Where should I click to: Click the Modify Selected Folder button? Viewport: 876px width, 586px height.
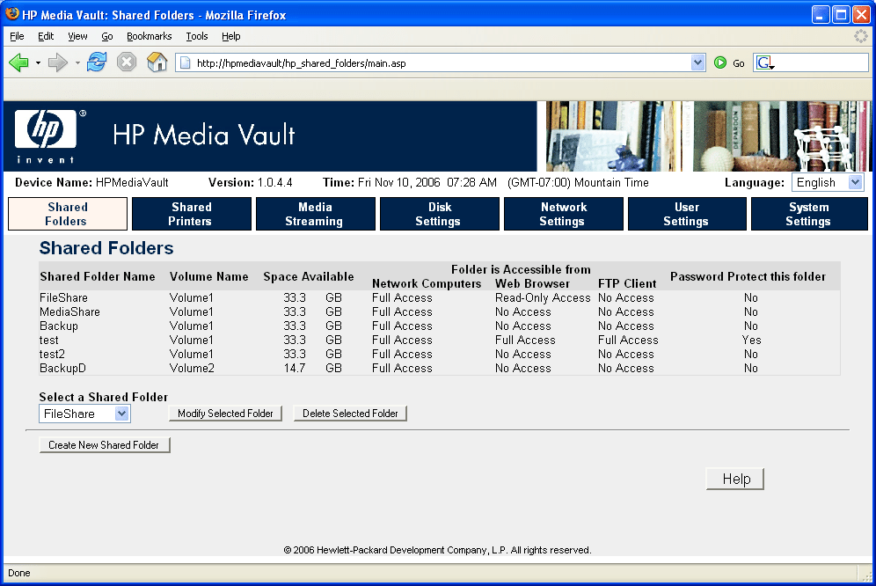tap(225, 413)
